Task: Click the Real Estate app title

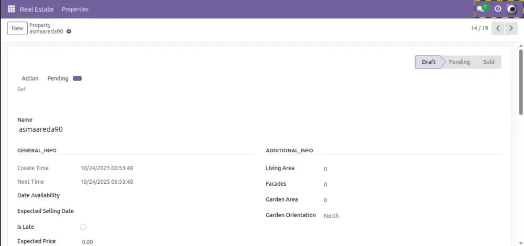Action: [37, 9]
